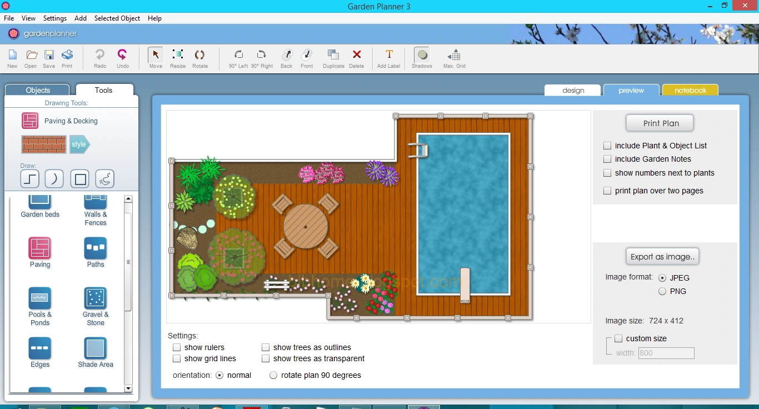Image resolution: width=759 pixels, height=409 pixels.
Task: Rotate object 90° Right
Action: click(262, 58)
